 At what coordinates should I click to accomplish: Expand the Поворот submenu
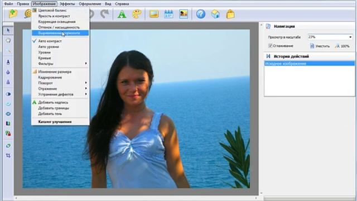click(60, 83)
